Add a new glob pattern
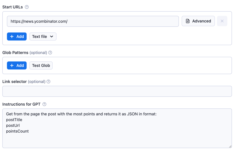 click(17, 65)
